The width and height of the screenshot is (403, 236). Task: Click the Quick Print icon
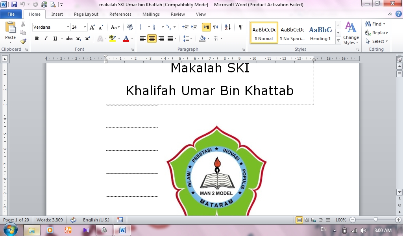(x=44, y=4)
